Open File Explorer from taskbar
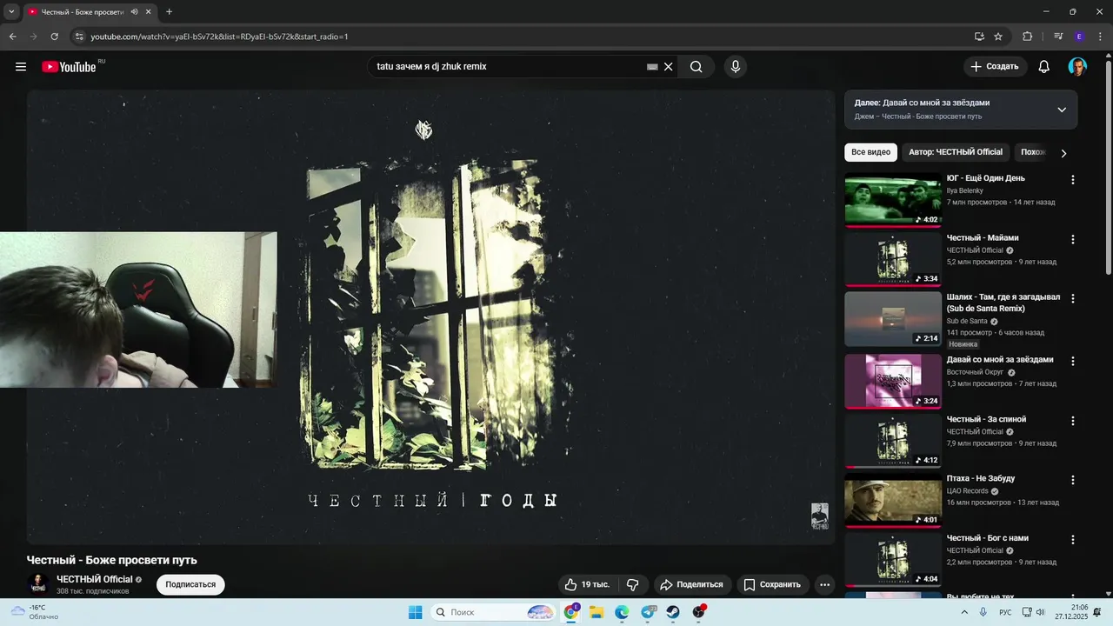Viewport: 1113px width, 626px height. click(x=596, y=612)
